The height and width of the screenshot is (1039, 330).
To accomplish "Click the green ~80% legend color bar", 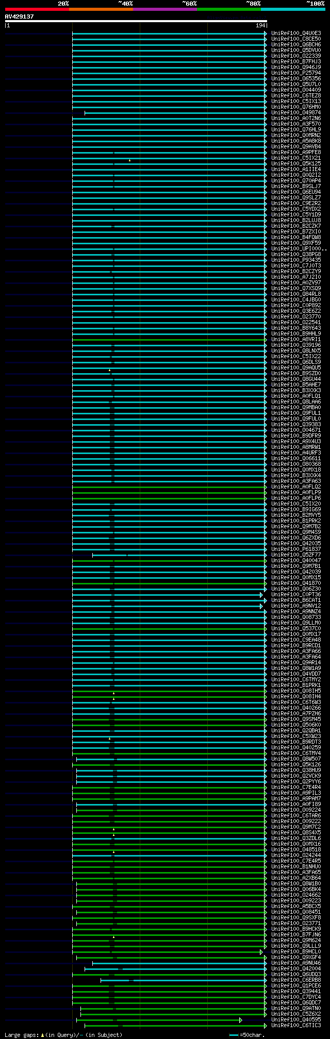I will pyautogui.click(x=229, y=9).
